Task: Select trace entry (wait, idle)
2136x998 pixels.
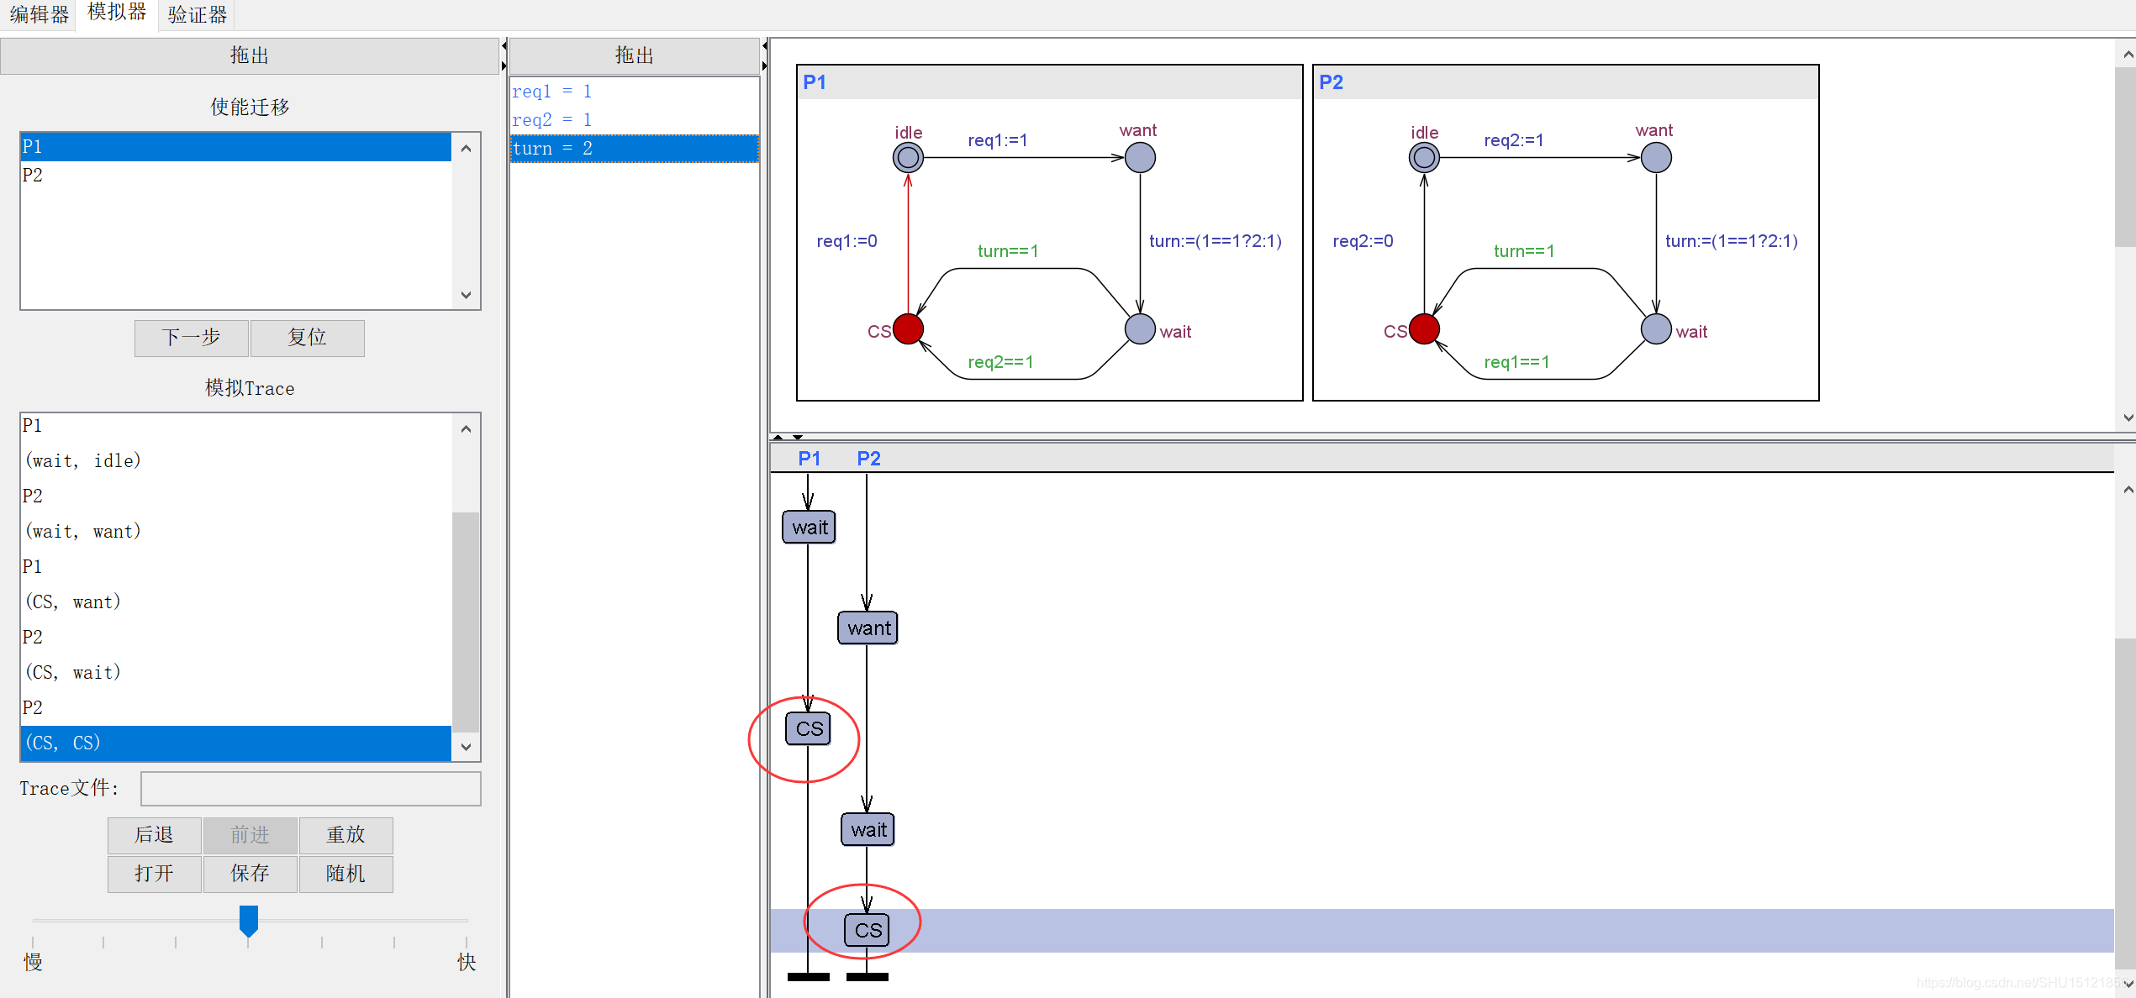Action: [235, 460]
